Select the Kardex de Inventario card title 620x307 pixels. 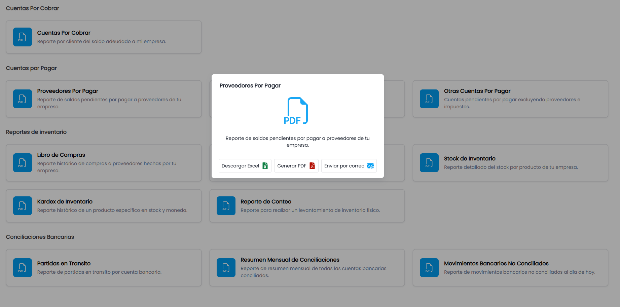[65, 201]
